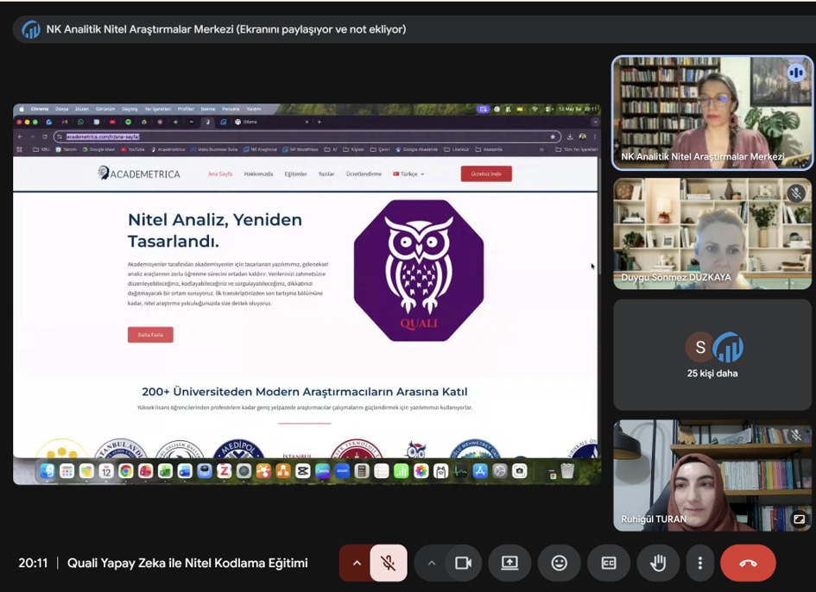816x592 pixels.
Task: Open the Photos app from the Dock
Action: click(421, 471)
